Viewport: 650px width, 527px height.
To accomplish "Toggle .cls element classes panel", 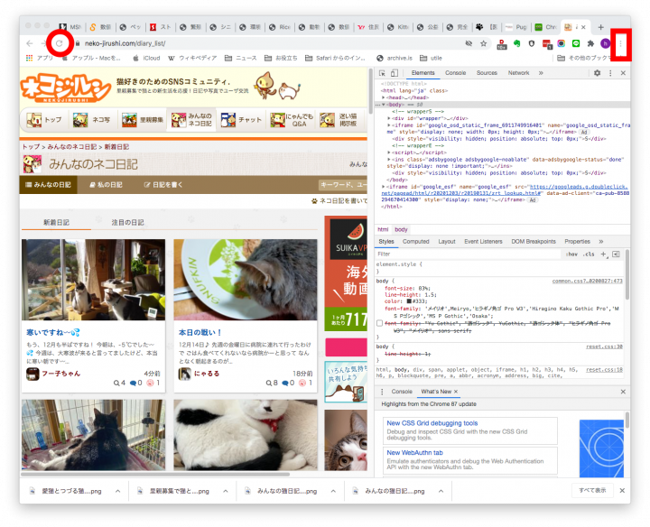I will point(589,254).
